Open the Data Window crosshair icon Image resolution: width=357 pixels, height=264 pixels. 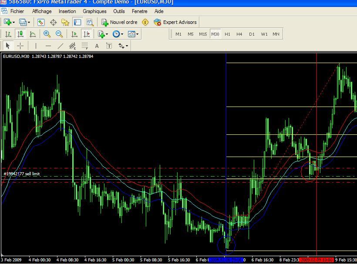point(53,22)
